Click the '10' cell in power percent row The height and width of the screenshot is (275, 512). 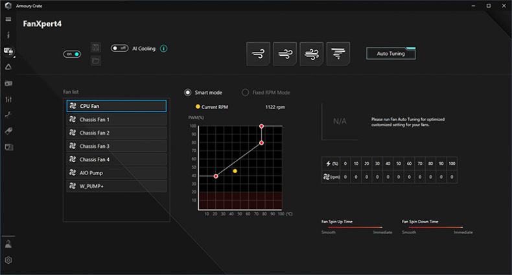tap(356, 163)
